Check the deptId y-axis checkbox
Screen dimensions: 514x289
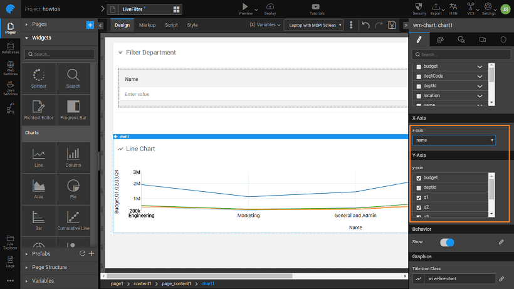(419, 187)
